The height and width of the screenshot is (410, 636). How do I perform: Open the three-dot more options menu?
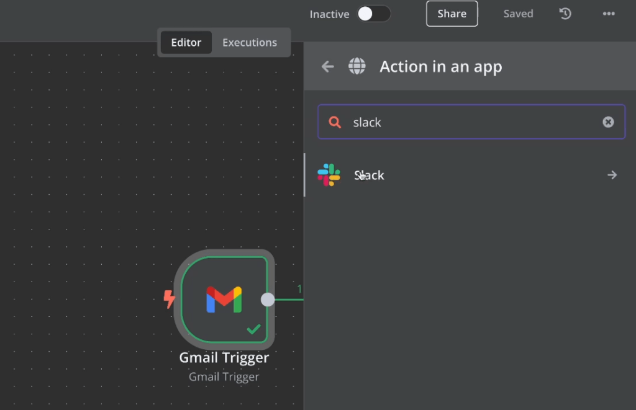tap(609, 14)
